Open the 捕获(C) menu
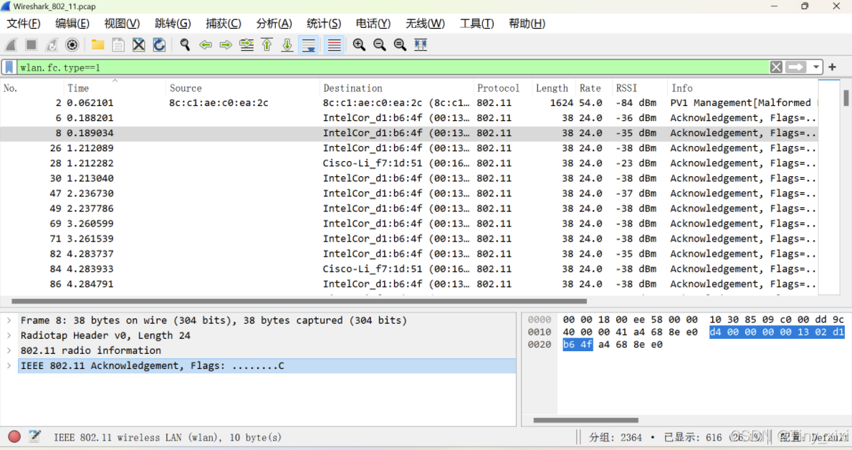Viewport: 852px width, 450px height. pyautogui.click(x=224, y=24)
